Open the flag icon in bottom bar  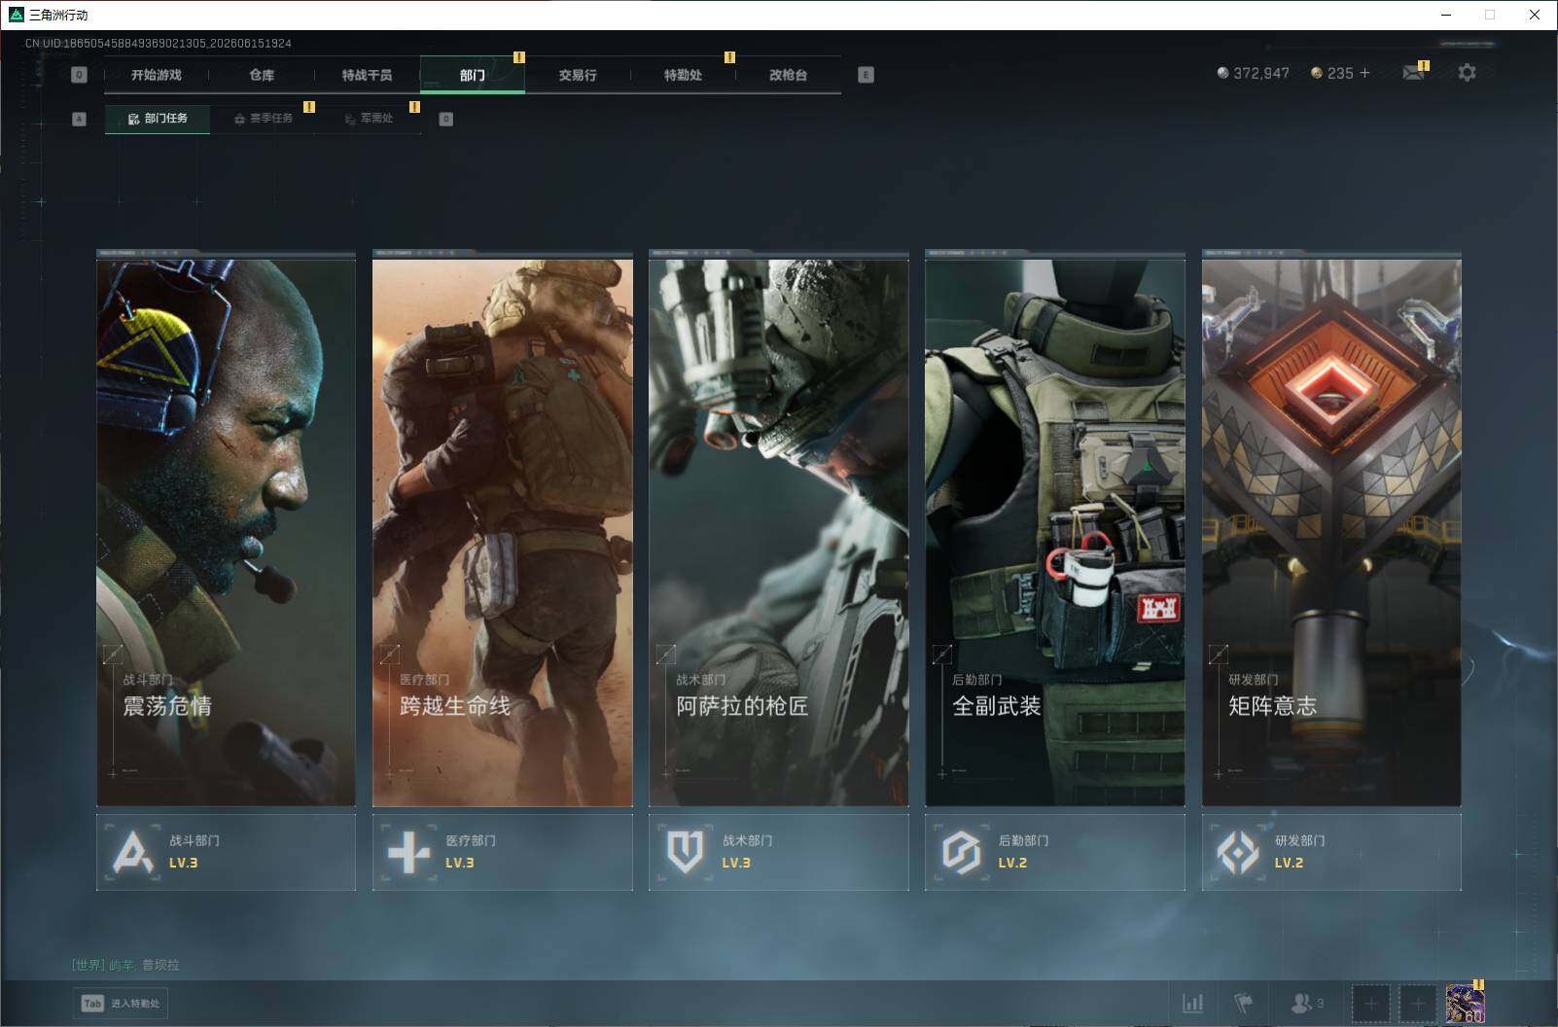coord(1243,1003)
